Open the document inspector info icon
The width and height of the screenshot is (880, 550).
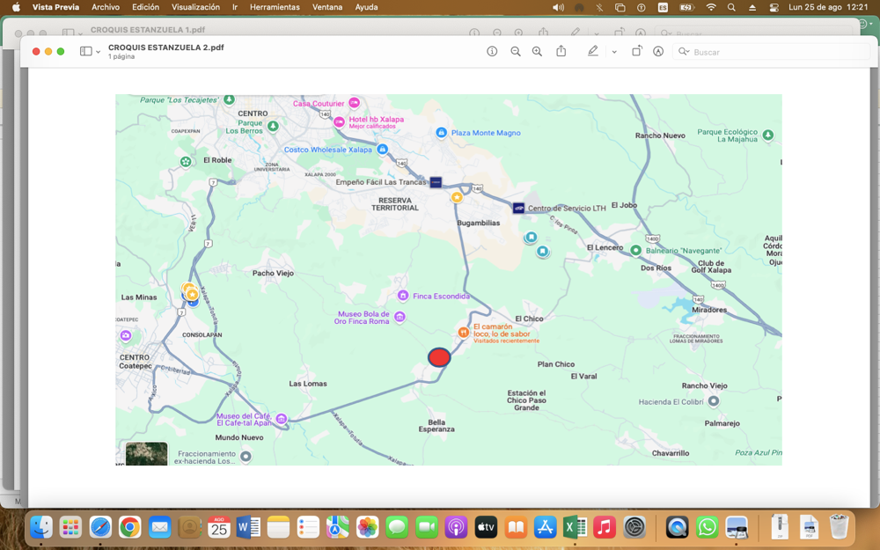tap(492, 52)
